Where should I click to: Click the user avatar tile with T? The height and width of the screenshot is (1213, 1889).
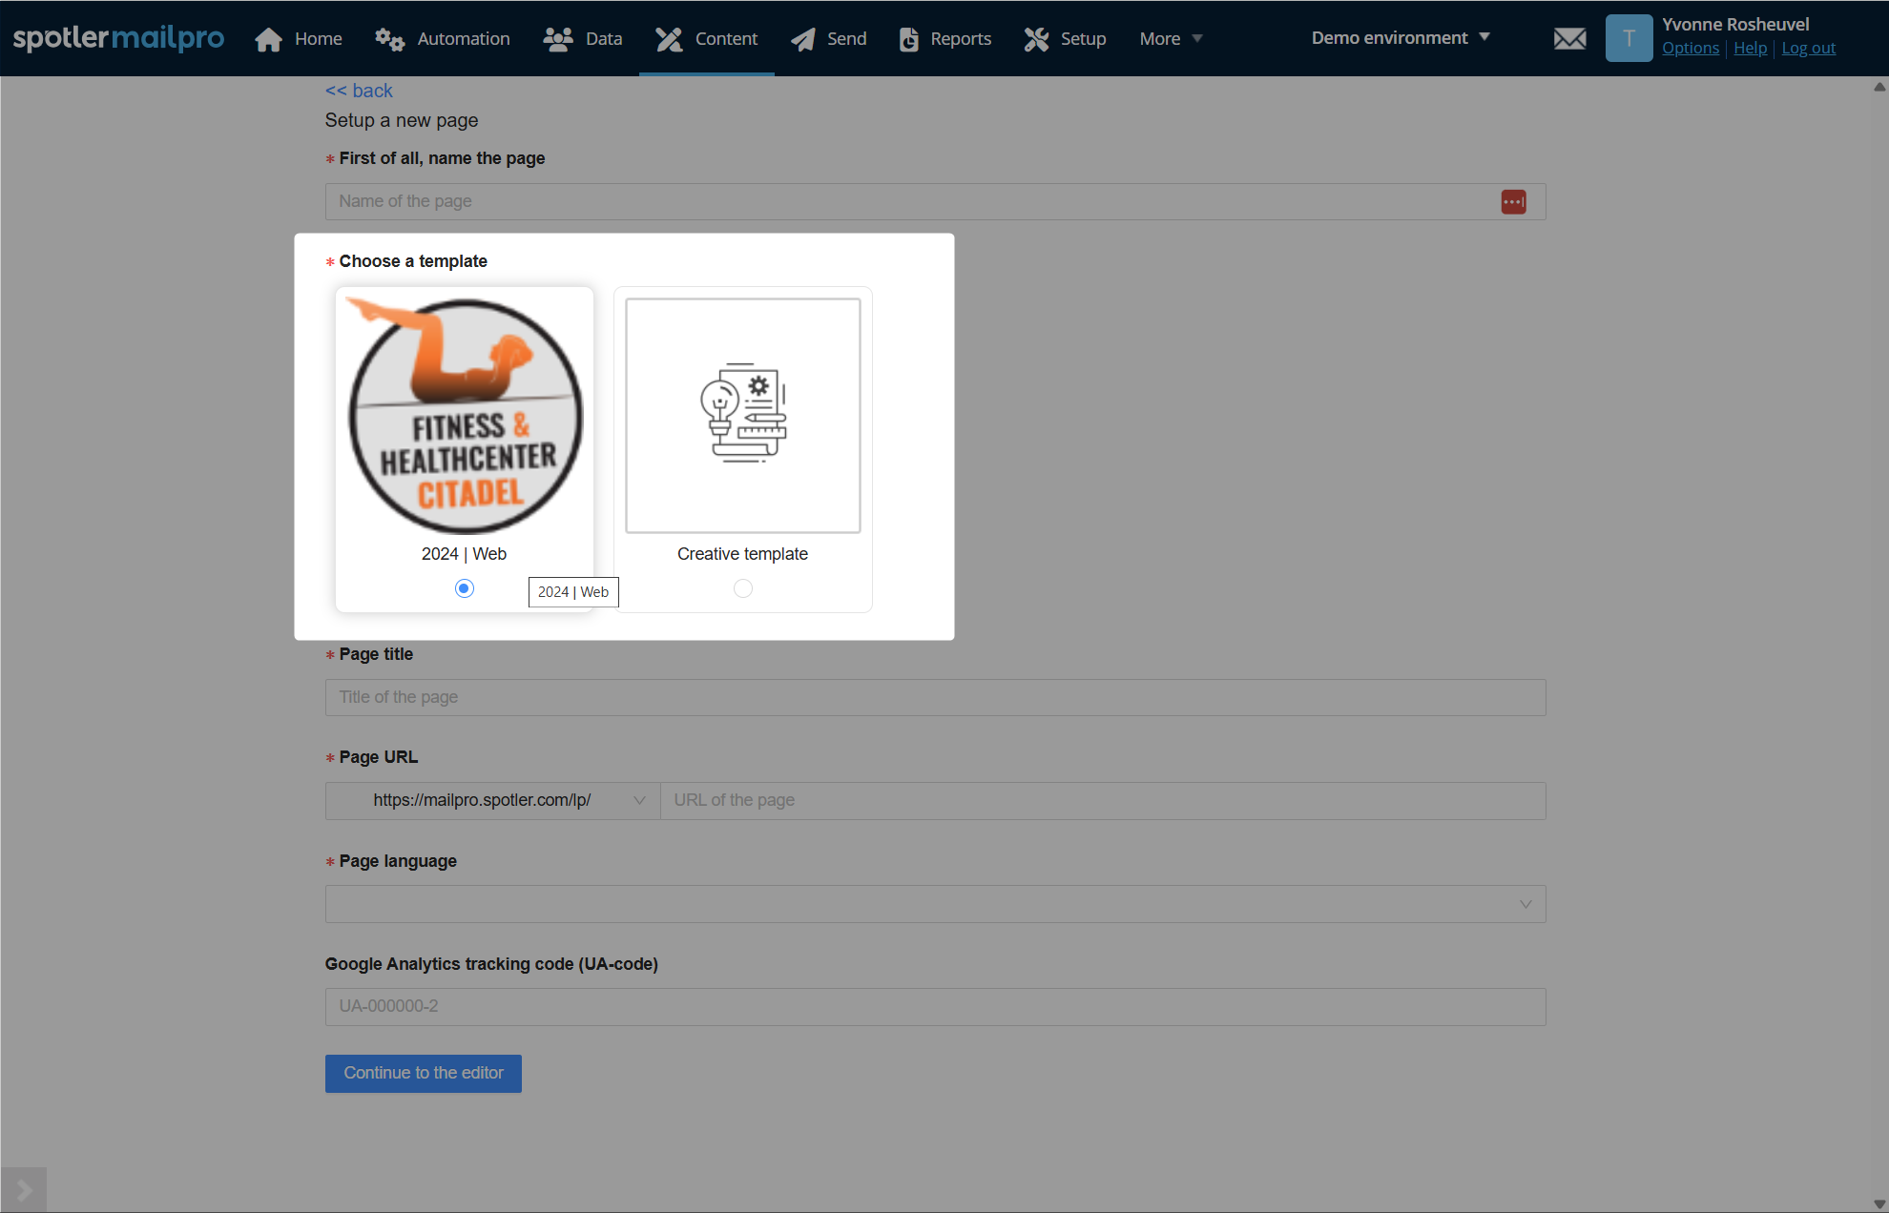pos(1629,38)
